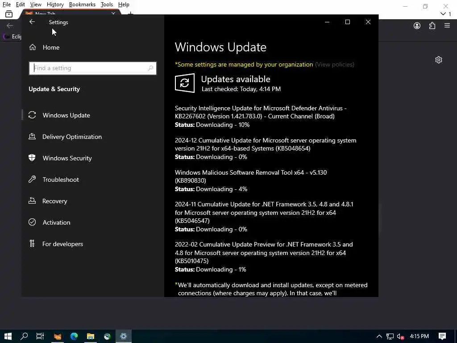
Task: Click the Settings gear taskbar icon
Action: (x=124, y=336)
